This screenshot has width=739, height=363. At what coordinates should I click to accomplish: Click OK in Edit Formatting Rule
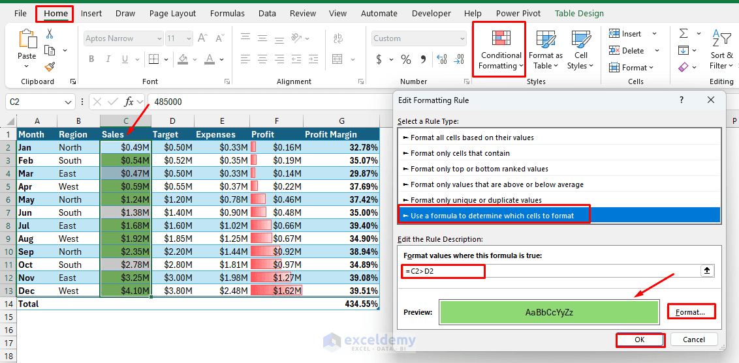tap(640, 340)
